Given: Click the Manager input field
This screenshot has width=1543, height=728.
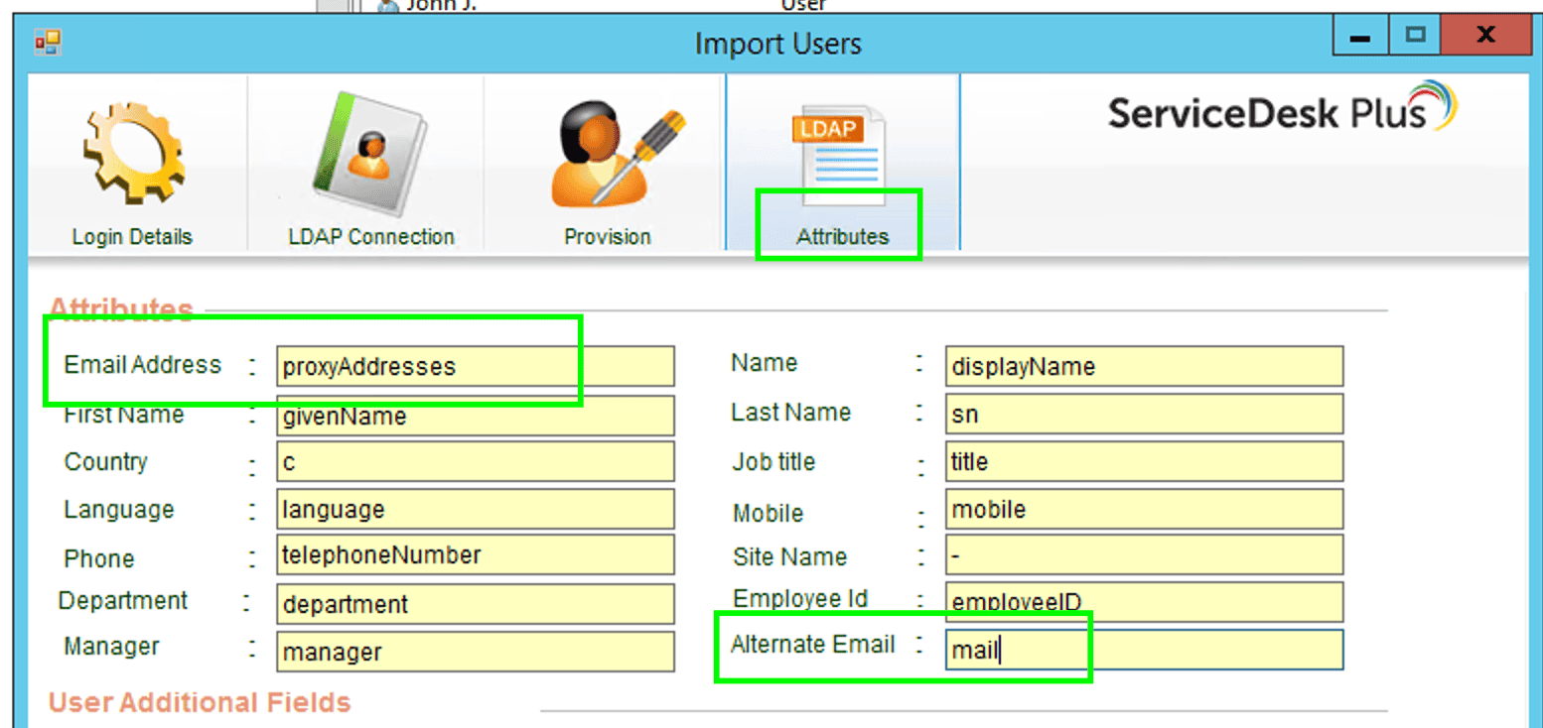Looking at the screenshot, I should tap(475, 652).
